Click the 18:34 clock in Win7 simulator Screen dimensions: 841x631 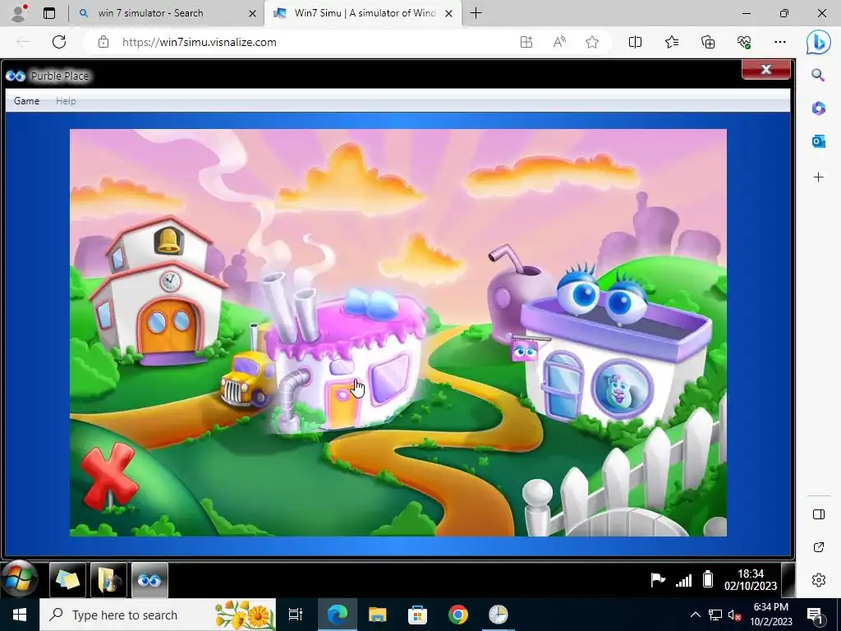pyautogui.click(x=751, y=579)
